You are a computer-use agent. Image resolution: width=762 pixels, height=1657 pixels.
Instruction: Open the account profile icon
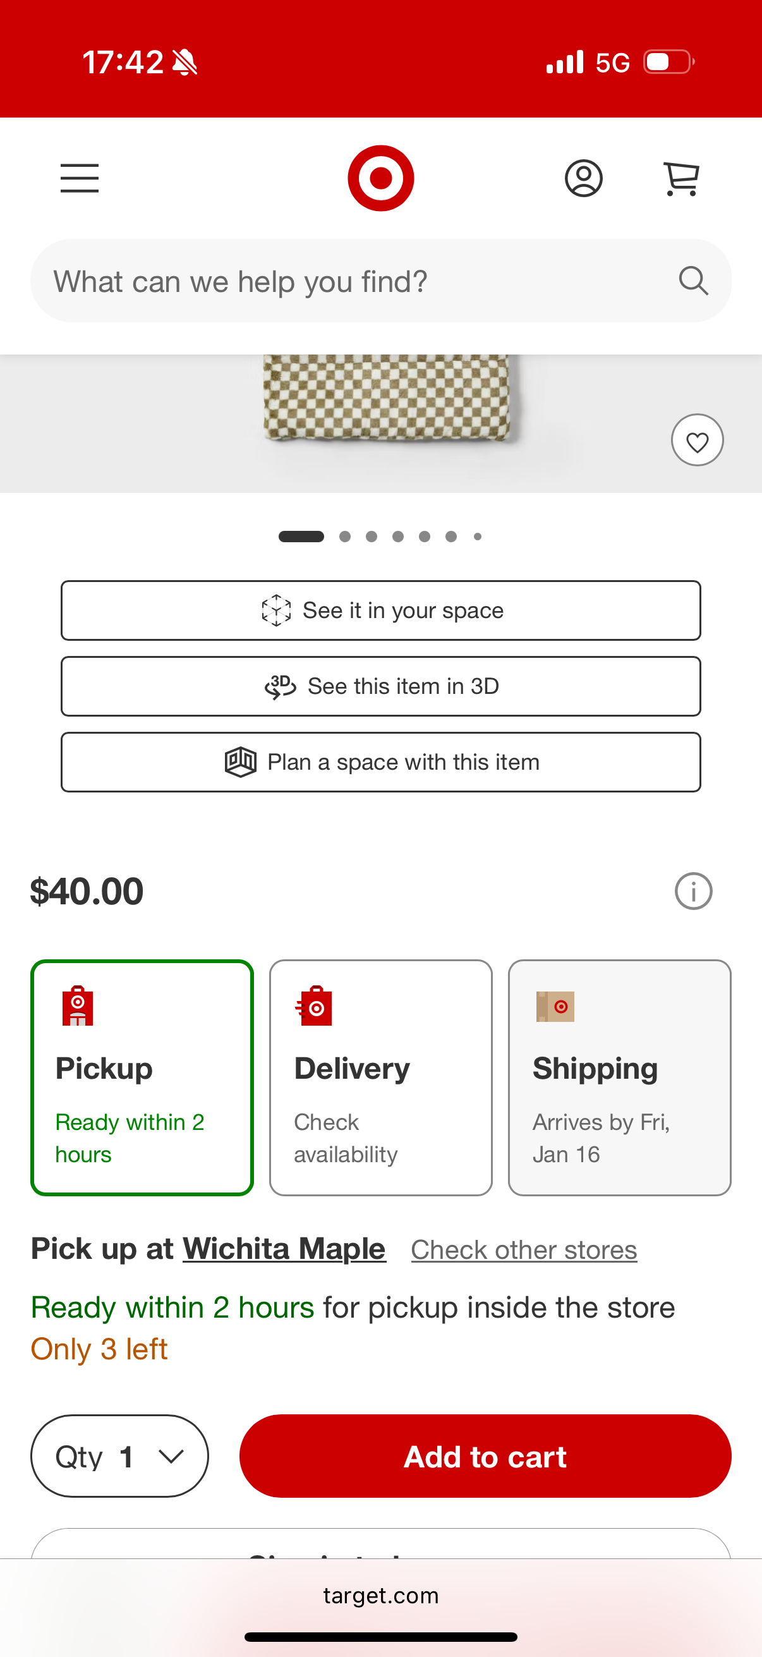tap(583, 178)
